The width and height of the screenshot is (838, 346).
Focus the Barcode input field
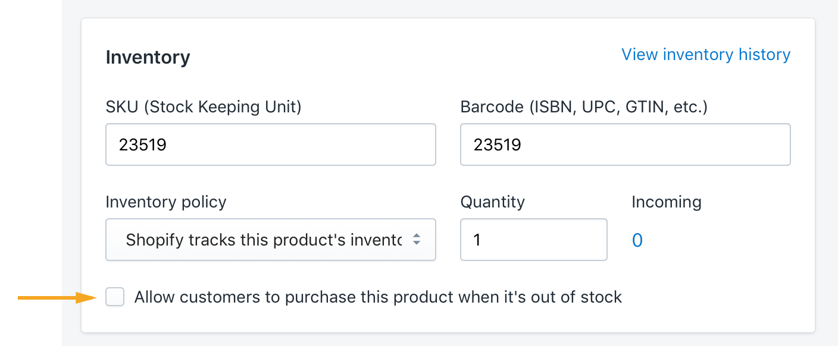point(625,144)
